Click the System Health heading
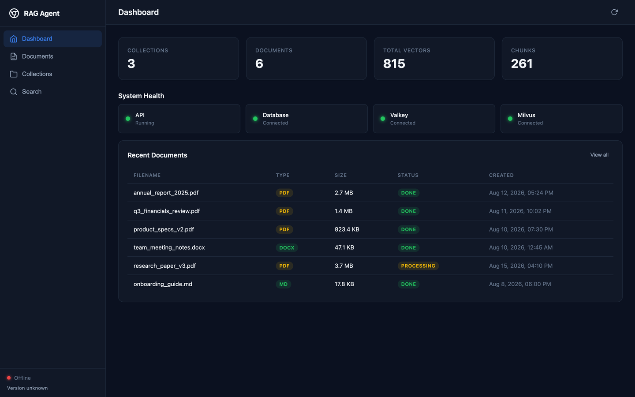This screenshot has height=397, width=635. [x=141, y=96]
